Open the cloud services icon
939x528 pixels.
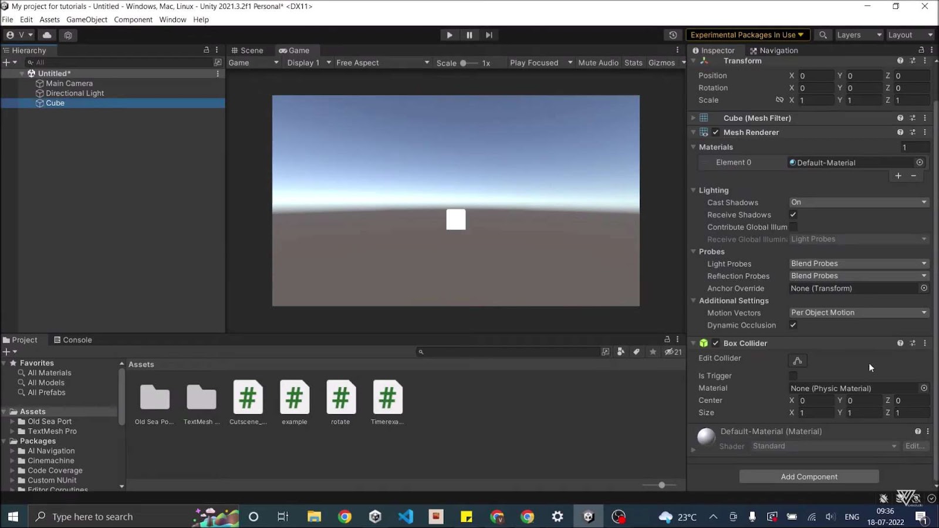tap(47, 35)
